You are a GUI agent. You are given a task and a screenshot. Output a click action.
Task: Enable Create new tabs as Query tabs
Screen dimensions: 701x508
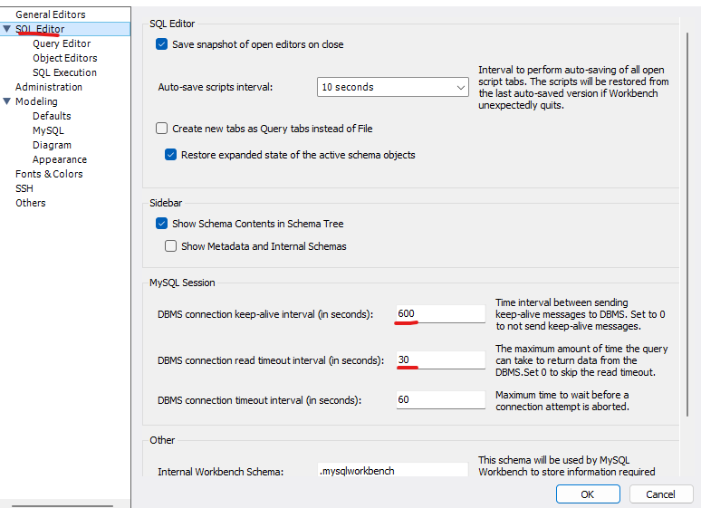(x=161, y=129)
